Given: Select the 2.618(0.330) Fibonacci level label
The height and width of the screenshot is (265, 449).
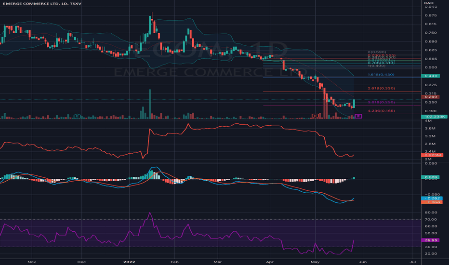Looking at the screenshot, I should coord(381,88).
